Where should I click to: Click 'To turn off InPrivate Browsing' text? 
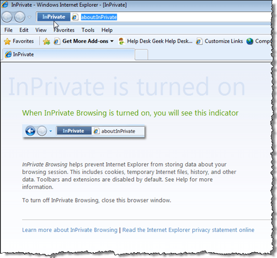(96, 201)
